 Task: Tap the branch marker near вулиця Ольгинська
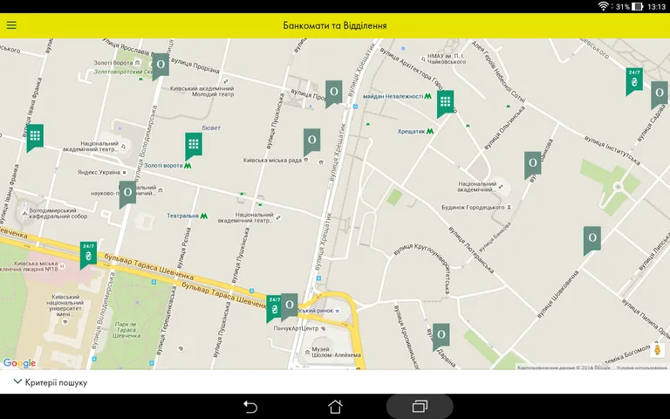(533, 165)
